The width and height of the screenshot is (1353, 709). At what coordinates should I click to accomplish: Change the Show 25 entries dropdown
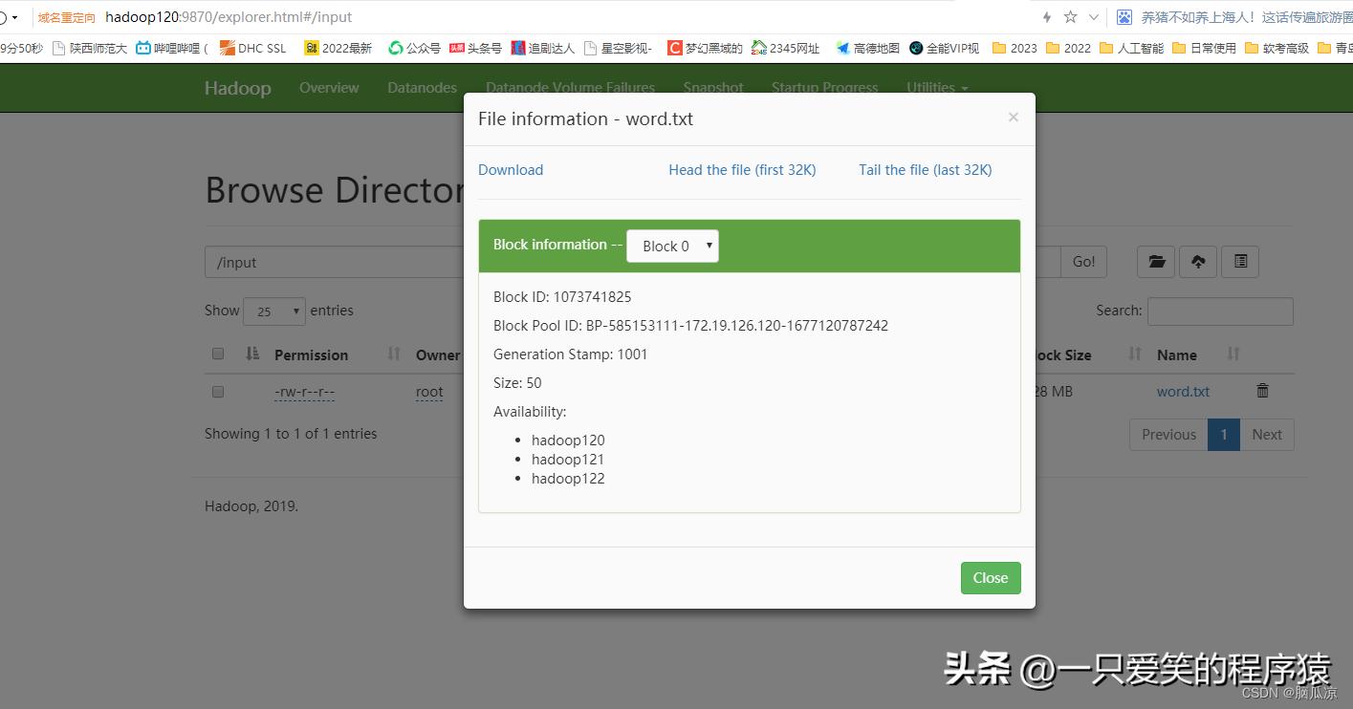274,311
